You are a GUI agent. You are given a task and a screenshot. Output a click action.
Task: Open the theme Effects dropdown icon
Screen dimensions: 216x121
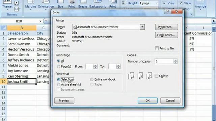17,9
